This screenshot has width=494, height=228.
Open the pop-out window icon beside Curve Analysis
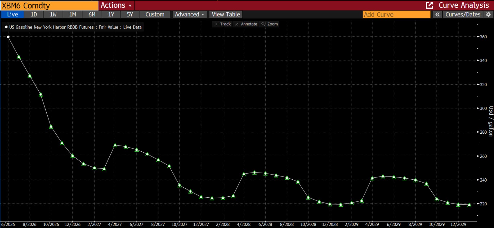tap(429, 5)
